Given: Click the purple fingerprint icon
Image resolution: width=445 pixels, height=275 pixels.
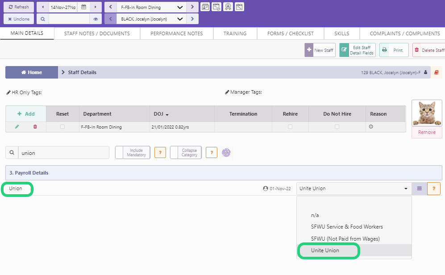Looking at the screenshot, I should tap(227, 153).
